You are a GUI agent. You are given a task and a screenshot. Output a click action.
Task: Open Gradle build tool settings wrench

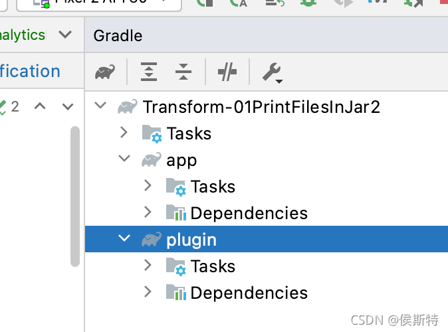(273, 73)
